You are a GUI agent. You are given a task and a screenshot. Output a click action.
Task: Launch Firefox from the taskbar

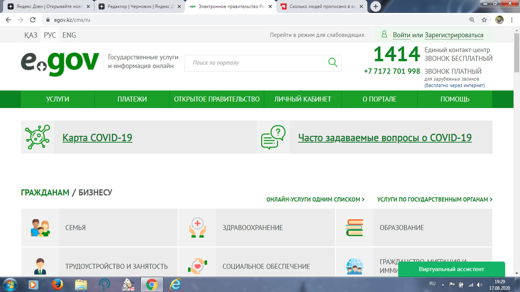pyautogui.click(x=57, y=285)
